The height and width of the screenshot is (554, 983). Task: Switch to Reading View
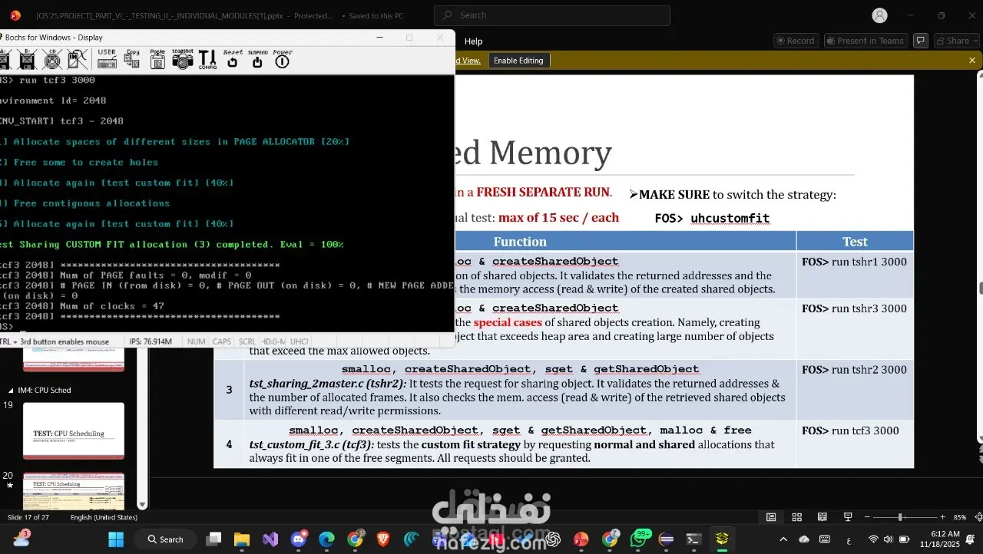click(x=822, y=517)
